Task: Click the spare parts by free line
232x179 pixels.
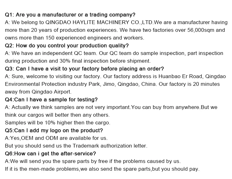Action: click(x=93, y=161)
